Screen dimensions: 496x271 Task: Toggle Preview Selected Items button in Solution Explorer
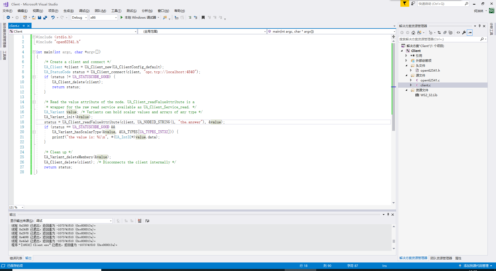470,33
